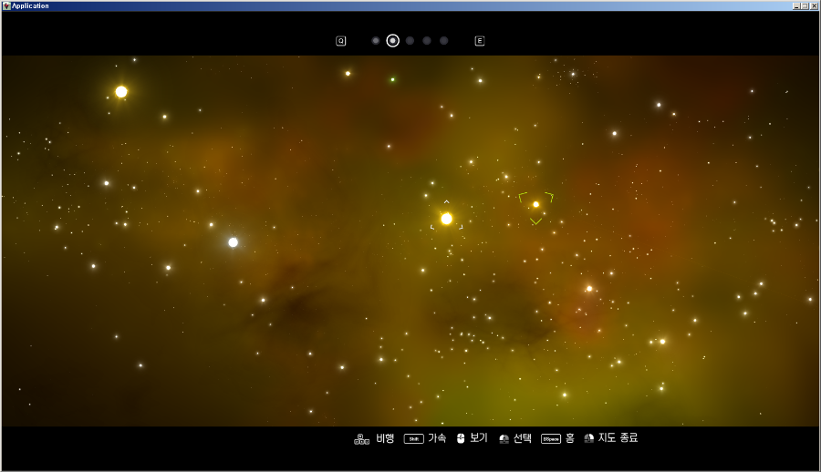Screen dimensions: 821x472
Task: Click the 비행 (flight) label
Action: pyautogui.click(x=385, y=438)
